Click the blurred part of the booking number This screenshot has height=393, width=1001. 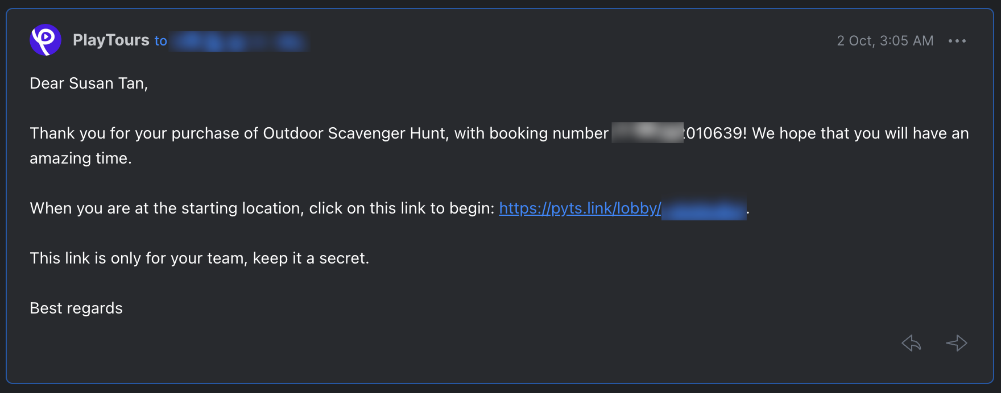647,132
